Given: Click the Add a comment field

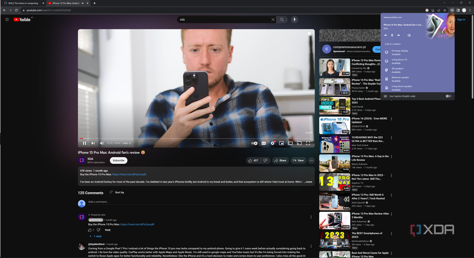Looking at the screenshot, I should 200,202.
